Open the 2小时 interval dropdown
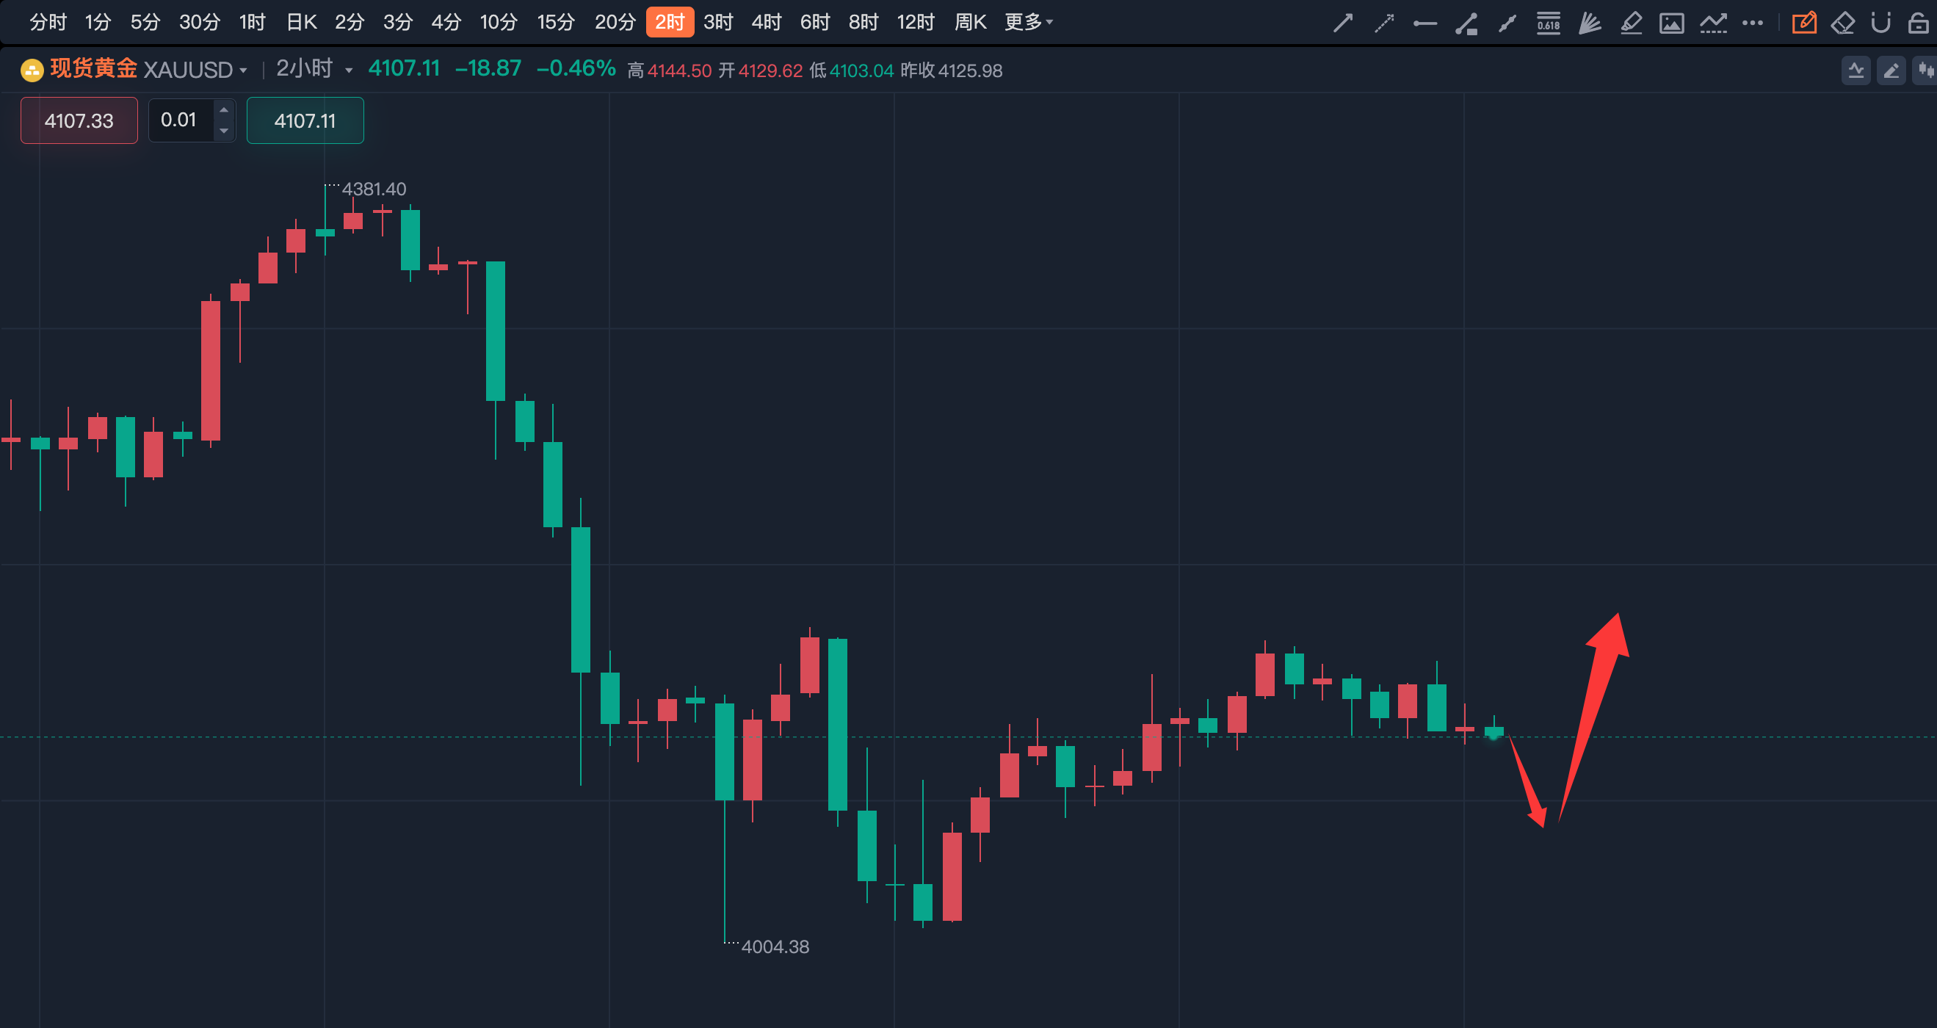Screen dimensions: 1937x1028 pyautogui.click(x=349, y=70)
